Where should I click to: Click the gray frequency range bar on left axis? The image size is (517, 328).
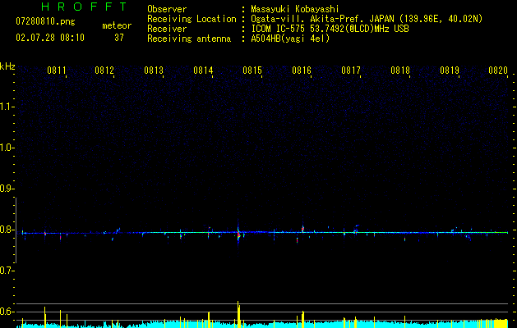coord(16,230)
